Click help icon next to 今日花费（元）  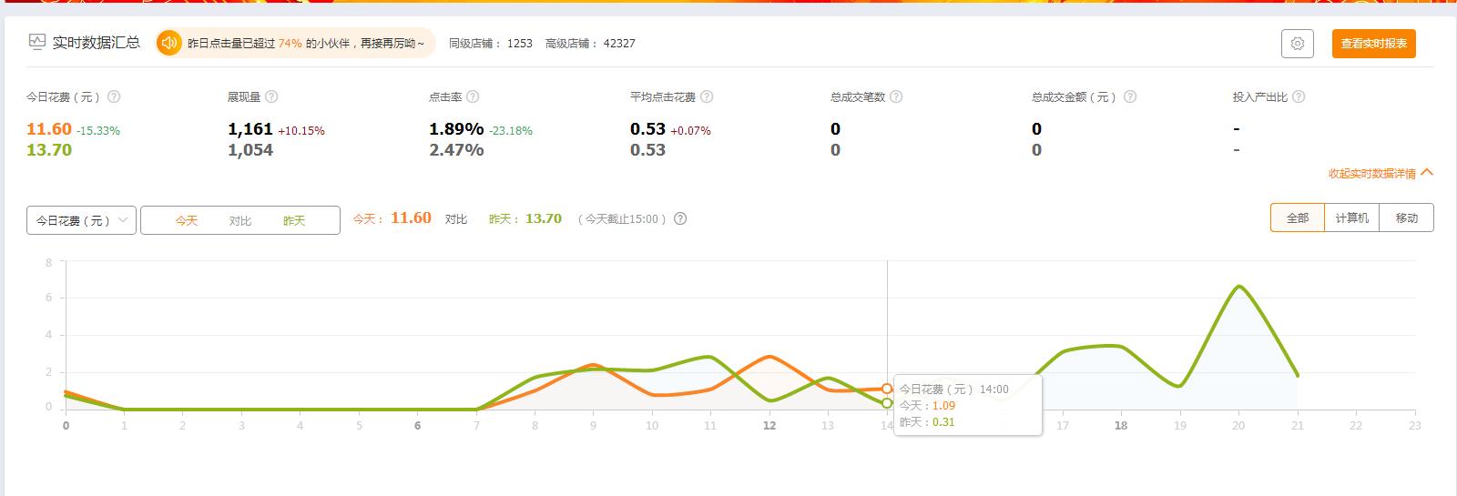coord(114,96)
